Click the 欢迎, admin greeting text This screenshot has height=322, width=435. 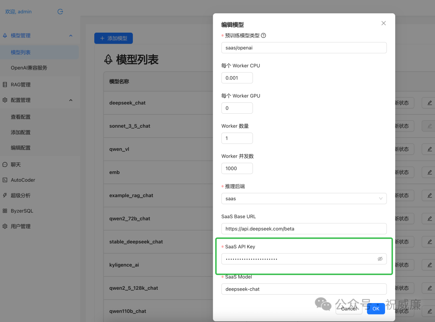pos(18,12)
